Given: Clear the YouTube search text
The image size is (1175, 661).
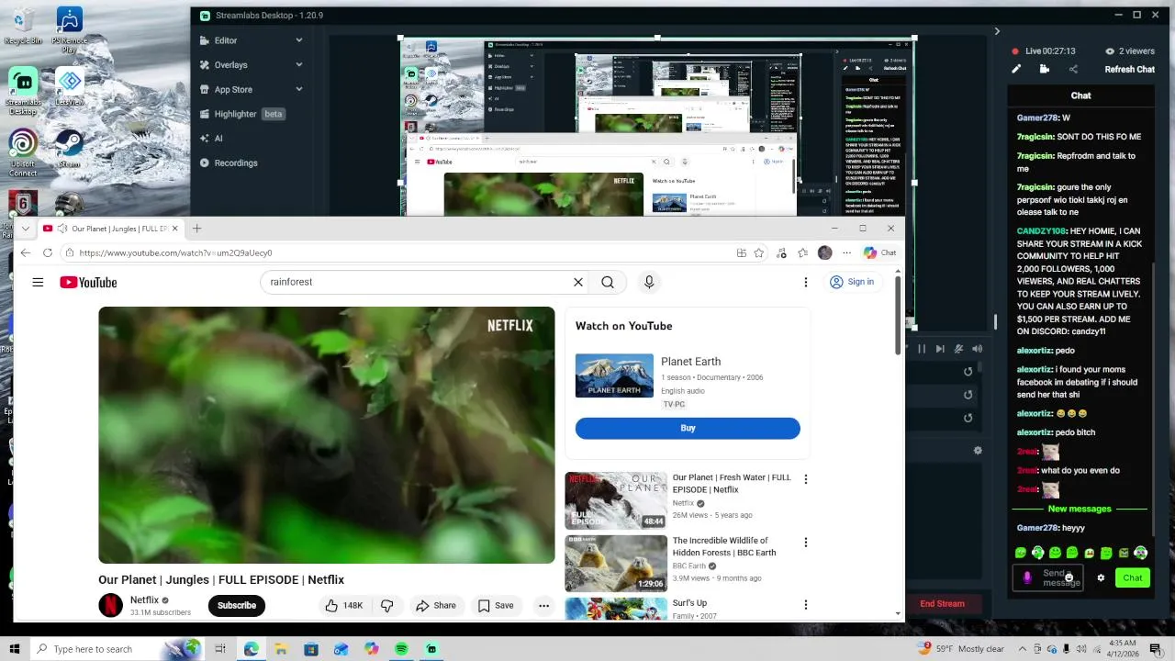Looking at the screenshot, I should 578,282.
